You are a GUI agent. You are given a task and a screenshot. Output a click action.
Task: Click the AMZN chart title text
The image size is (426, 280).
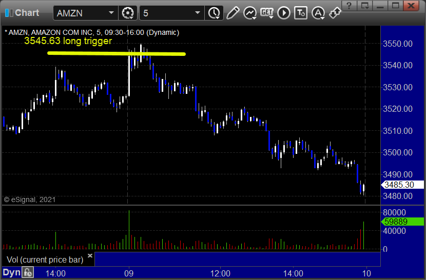point(92,33)
